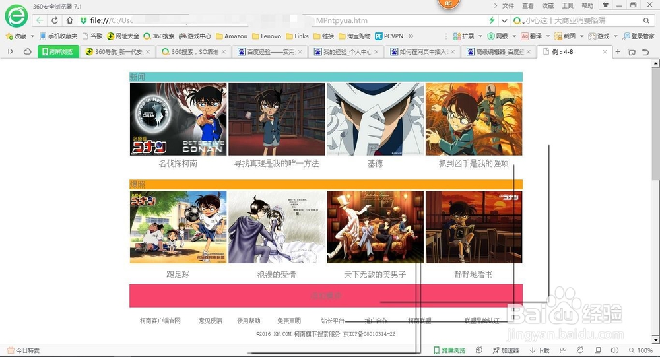Expand the 收藏 favorites dropdown arrow
Image resolution: width=660 pixels, height=357 pixels.
pos(32,36)
